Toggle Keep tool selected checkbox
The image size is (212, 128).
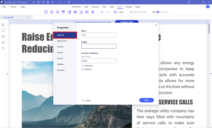point(131,12)
